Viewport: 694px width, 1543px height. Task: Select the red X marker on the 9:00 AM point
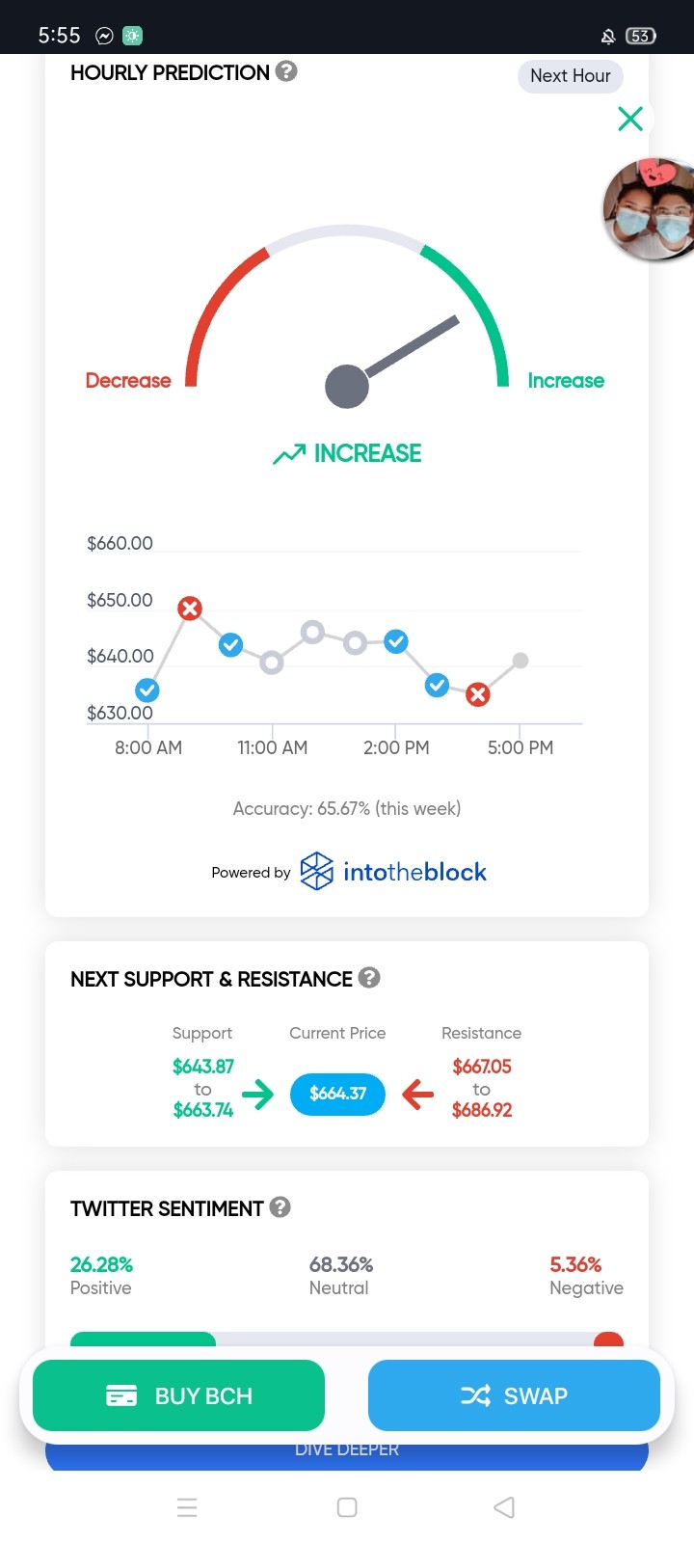coord(190,609)
